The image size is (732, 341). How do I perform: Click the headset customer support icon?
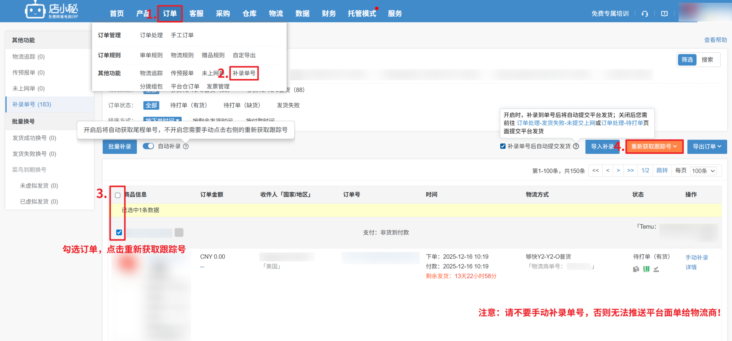(x=644, y=14)
